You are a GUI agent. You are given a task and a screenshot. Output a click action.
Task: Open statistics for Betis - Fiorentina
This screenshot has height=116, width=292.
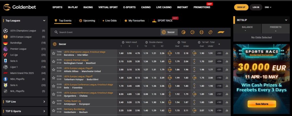click(x=227, y=86)
